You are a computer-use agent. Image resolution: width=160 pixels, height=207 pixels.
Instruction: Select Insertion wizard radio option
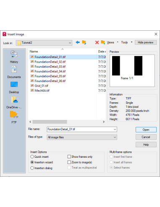tap(32, 162)
